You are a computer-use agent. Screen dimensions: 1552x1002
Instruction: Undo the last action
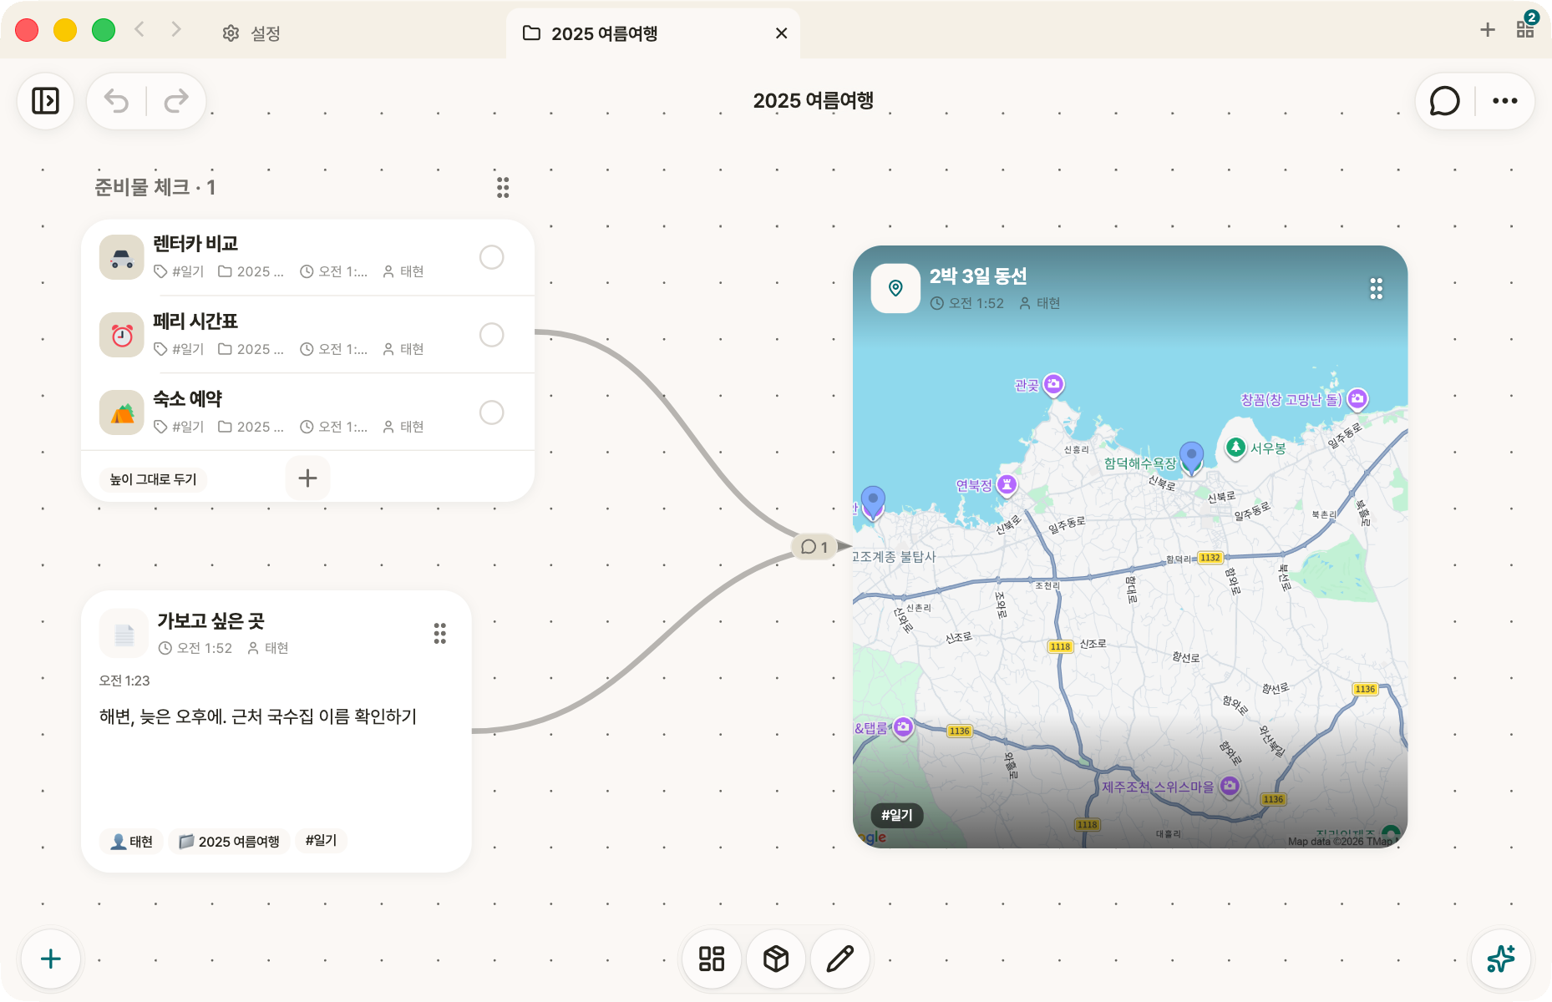tap(116, 101)
